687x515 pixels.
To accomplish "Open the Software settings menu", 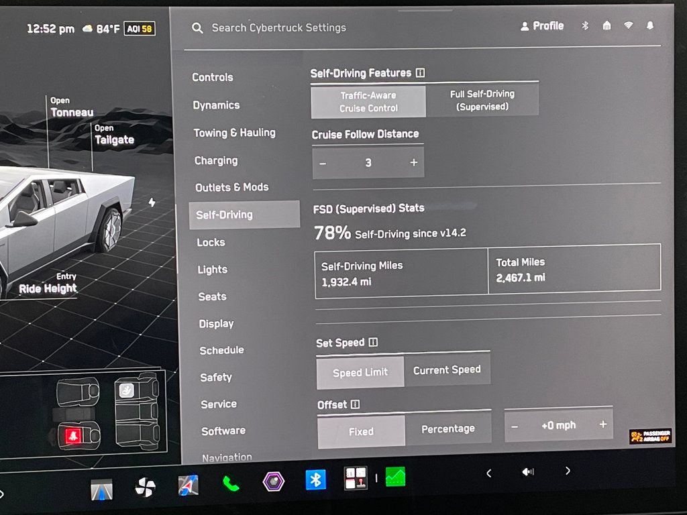I will (223, 431).
